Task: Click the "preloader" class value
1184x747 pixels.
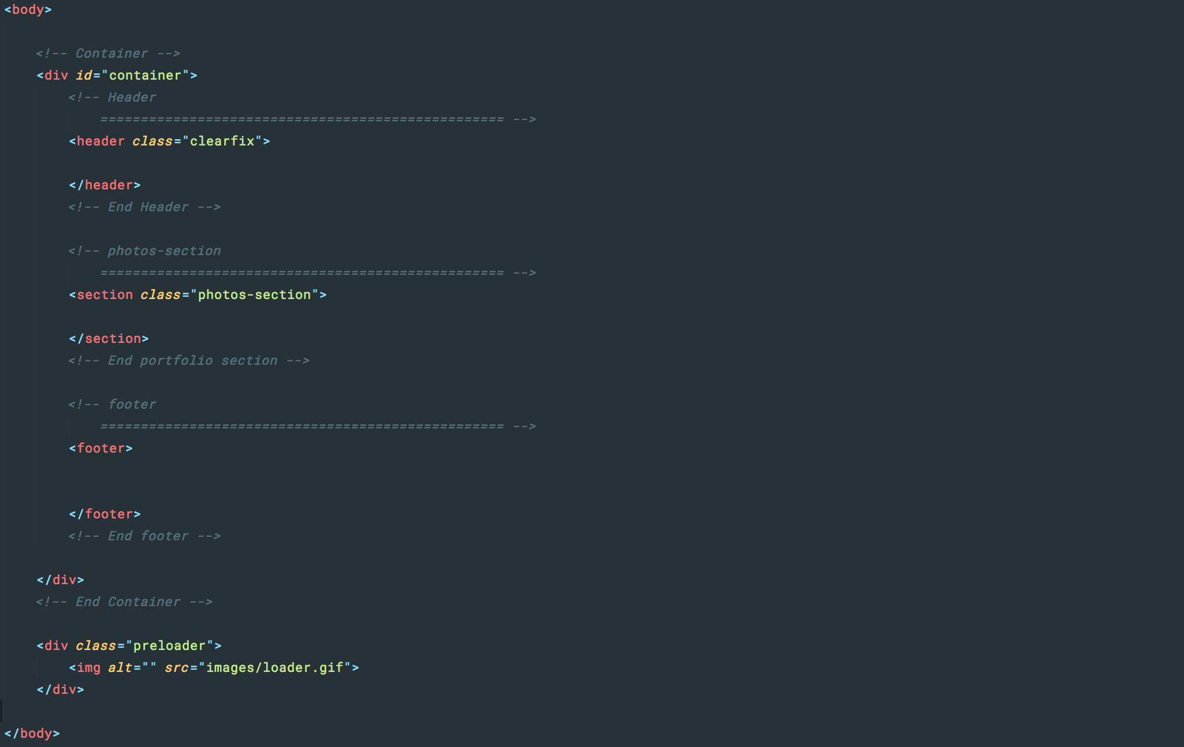Action: tap(169, 646)
